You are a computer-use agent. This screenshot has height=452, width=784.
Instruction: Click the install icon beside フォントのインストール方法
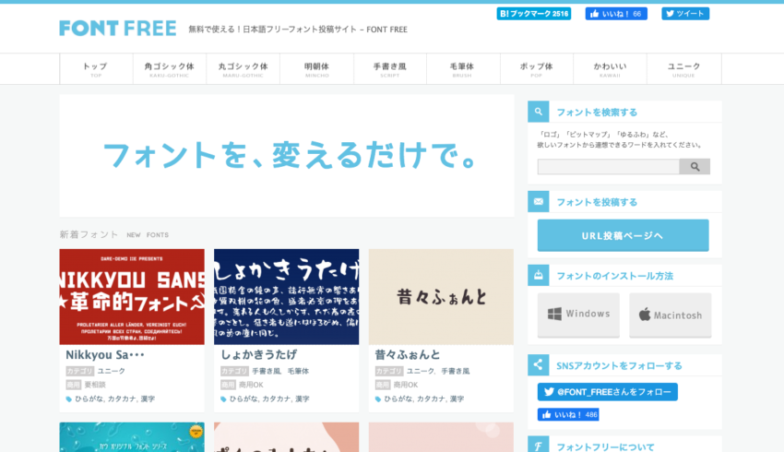coord(538,275)
